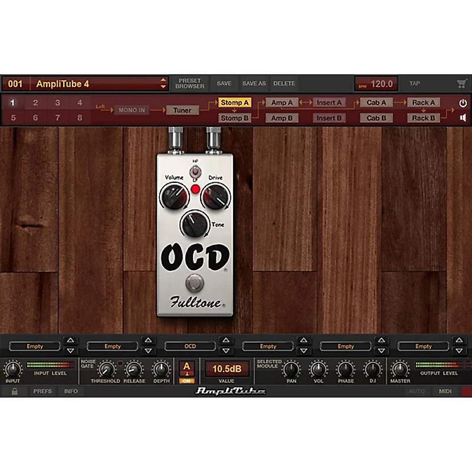Open the Preset Browser
The image size is (472, 472).
(x=191, y=83)
